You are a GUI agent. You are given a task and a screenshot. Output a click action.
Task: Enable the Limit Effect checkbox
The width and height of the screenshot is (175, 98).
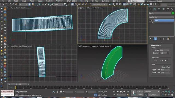161,67
